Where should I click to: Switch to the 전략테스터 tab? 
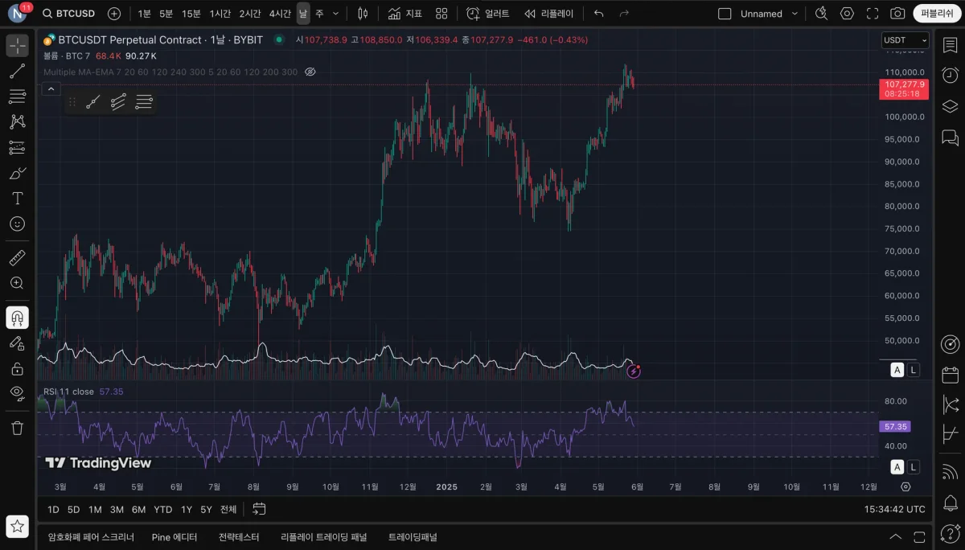point(239,537)
